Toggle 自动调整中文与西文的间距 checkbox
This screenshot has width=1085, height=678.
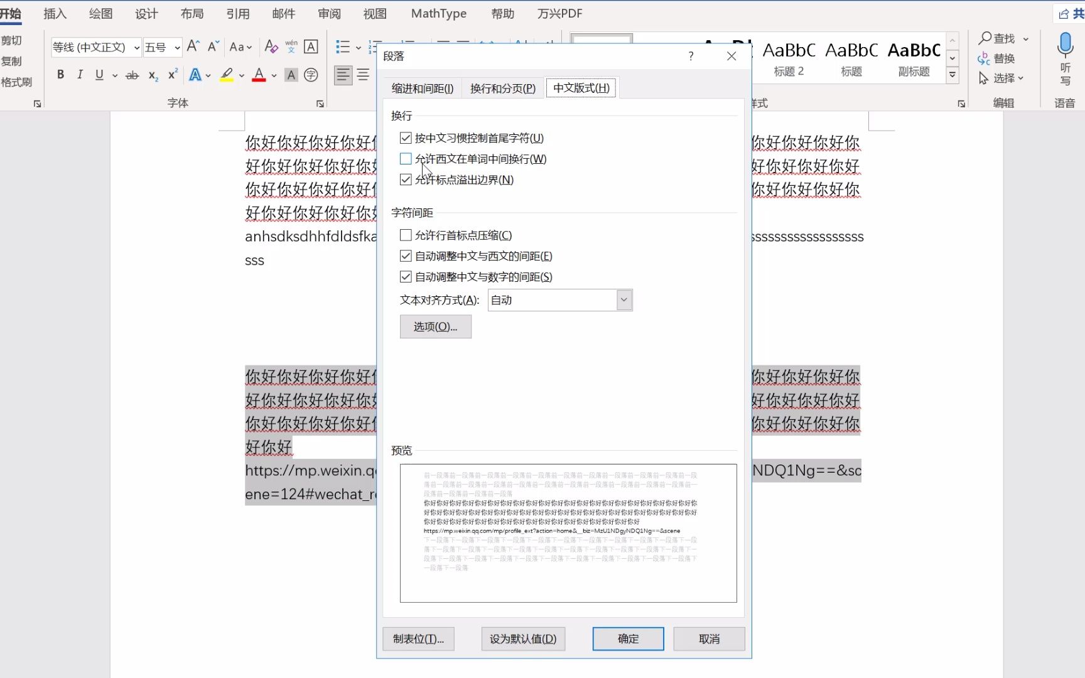pos(406,256)
